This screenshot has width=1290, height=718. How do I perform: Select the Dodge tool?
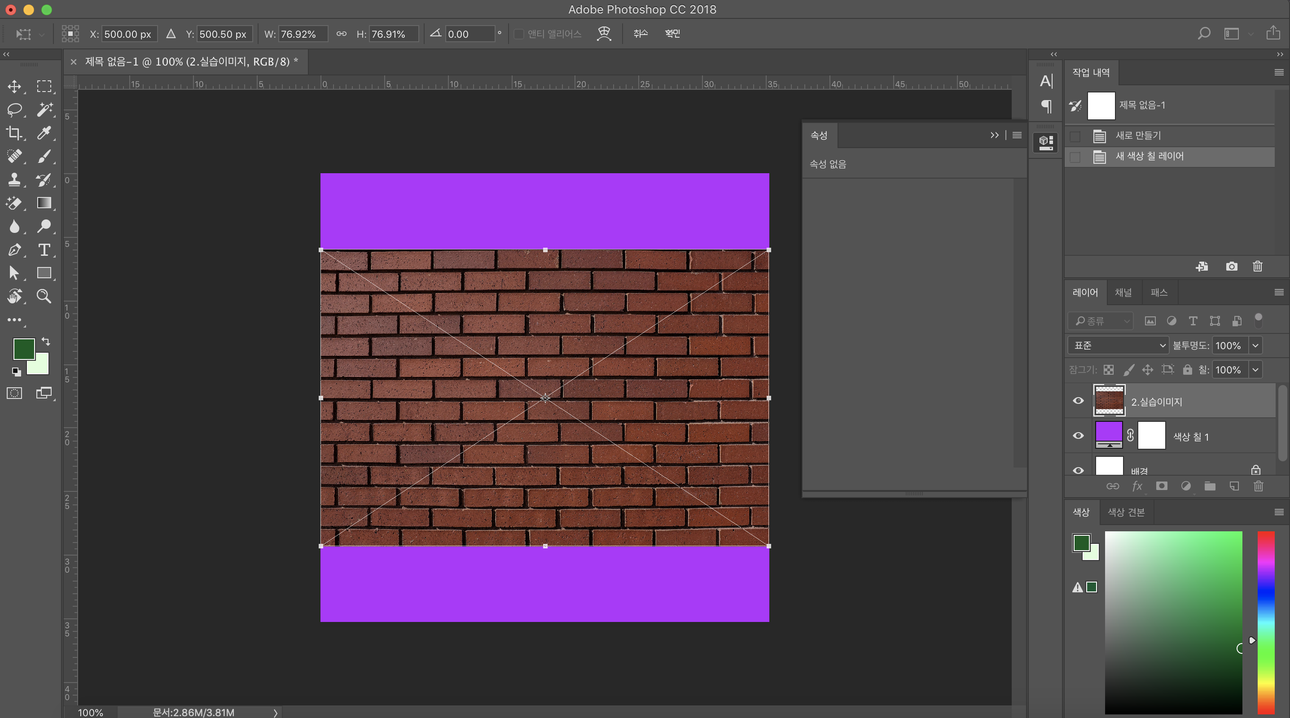click(44, 226)
